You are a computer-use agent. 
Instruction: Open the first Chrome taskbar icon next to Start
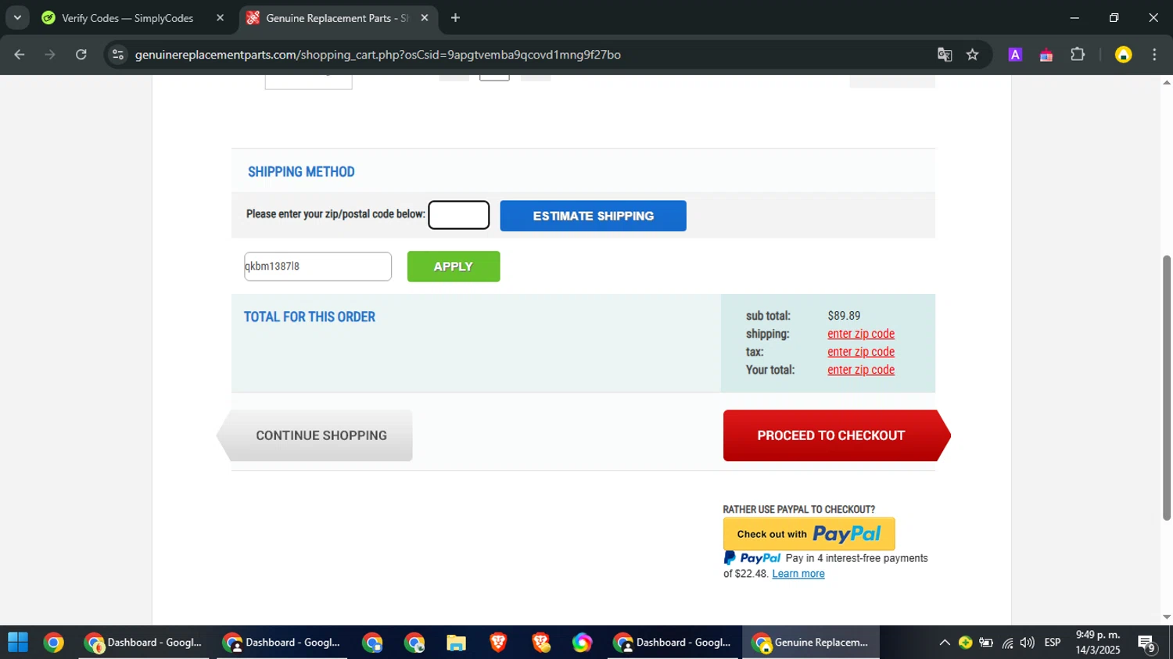(x=54, y=643)
